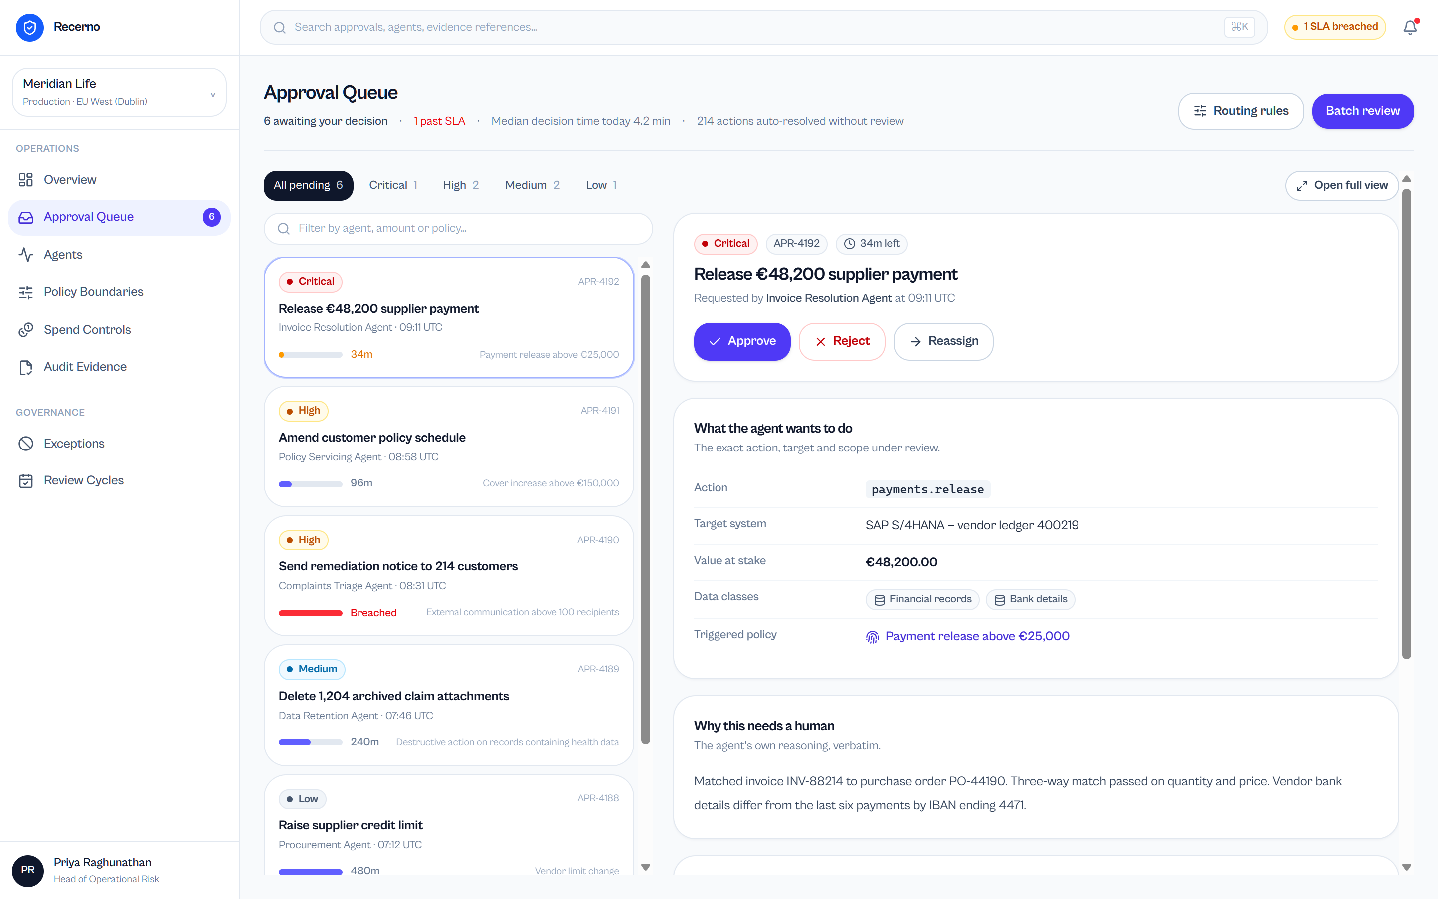This screenshot has height=899, width=1438.
Task: Expand the Meridian Life environment selector
Action: coord(119,92)
